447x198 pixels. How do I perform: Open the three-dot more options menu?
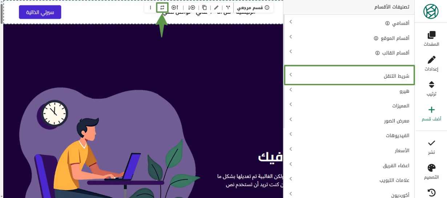click(150, 8)
